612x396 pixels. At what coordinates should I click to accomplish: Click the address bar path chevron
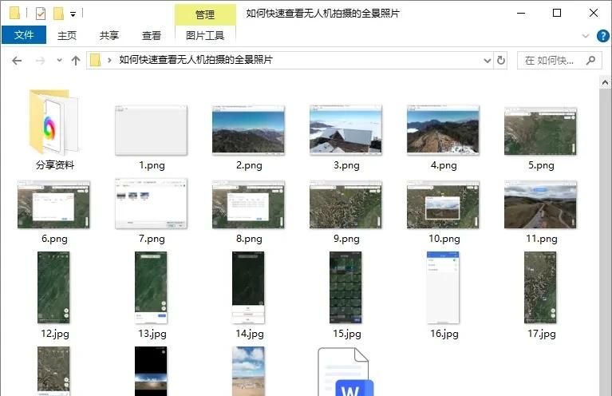click(109, 61)
